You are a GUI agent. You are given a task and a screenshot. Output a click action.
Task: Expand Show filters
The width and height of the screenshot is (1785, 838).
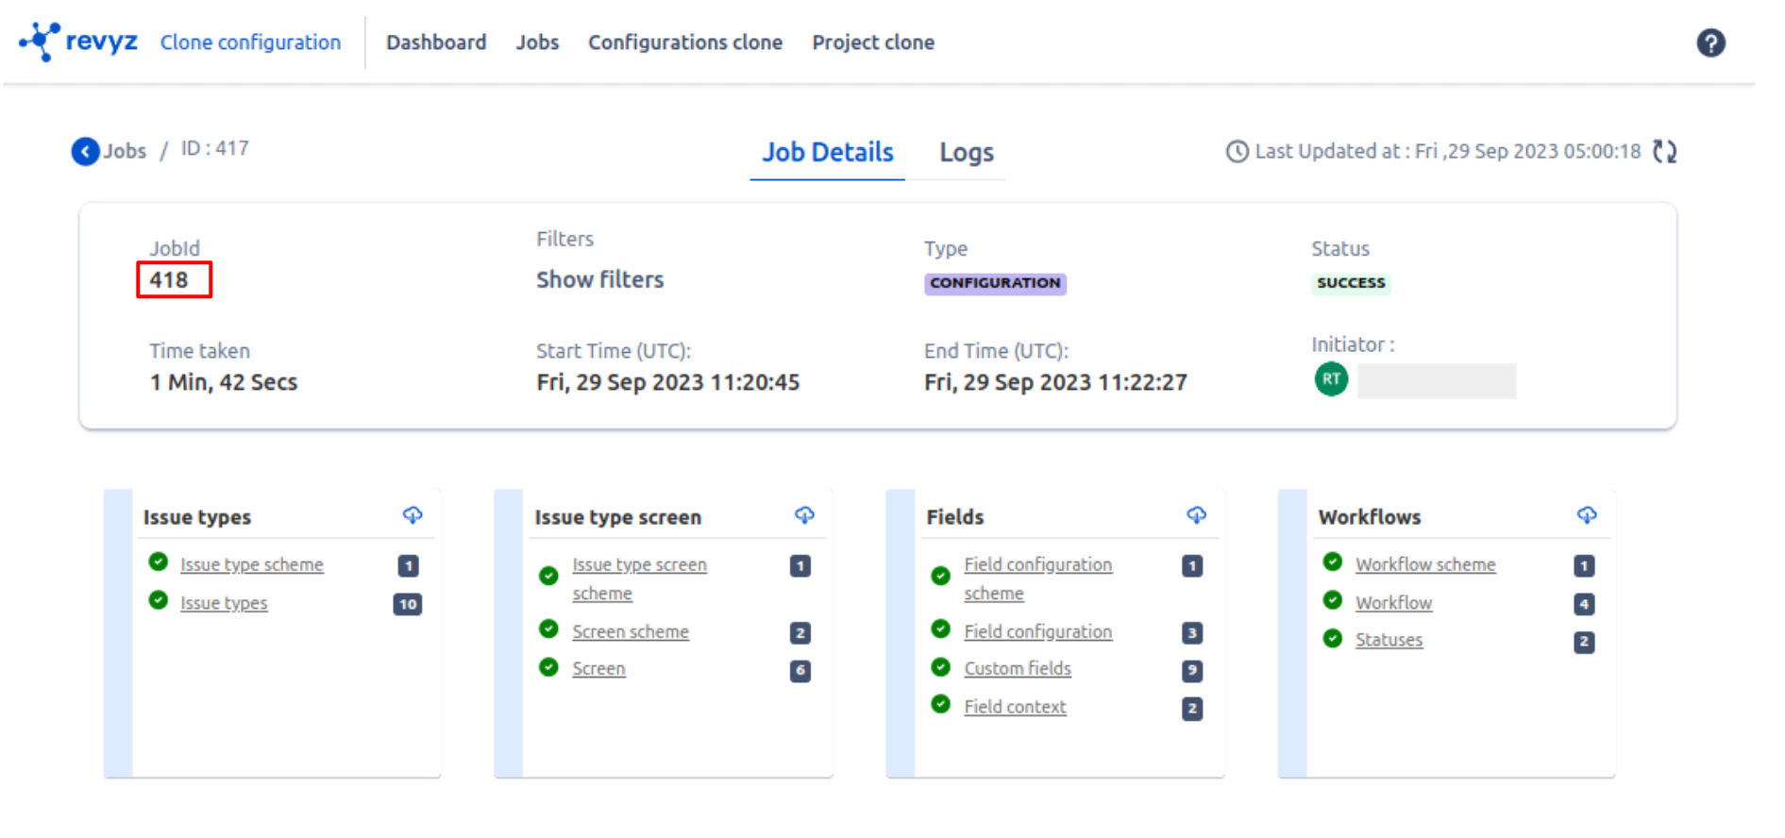(x=599, y=280)
